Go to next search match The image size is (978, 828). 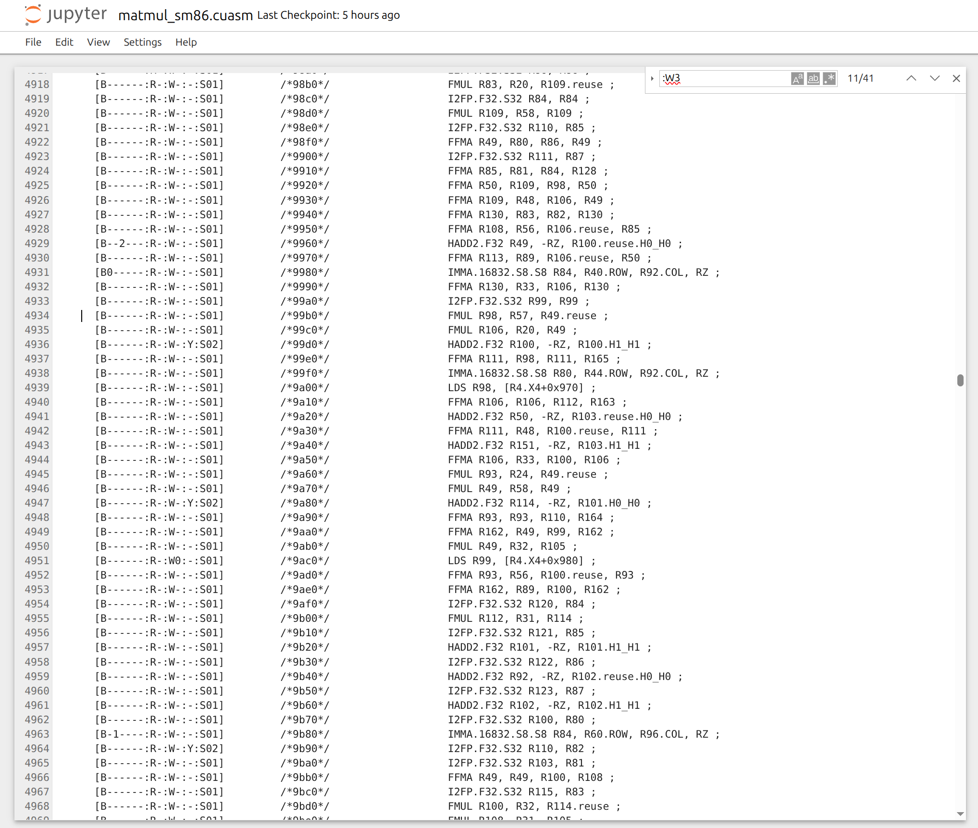click(x=934, y=78)
